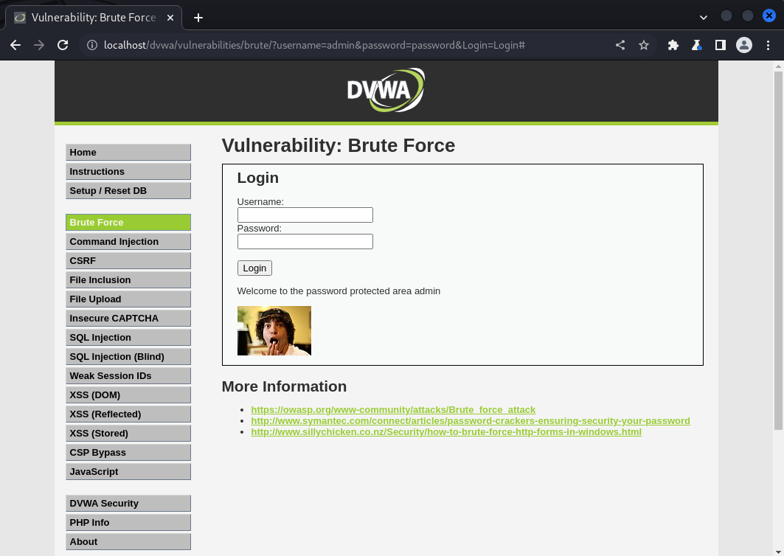
Task: Open the side panel icon
Action: [x=721, y=45]
